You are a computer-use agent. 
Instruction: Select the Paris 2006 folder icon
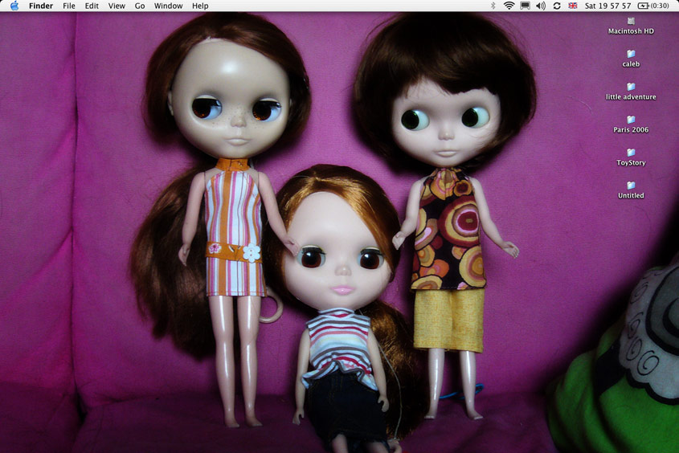point(631,120)
